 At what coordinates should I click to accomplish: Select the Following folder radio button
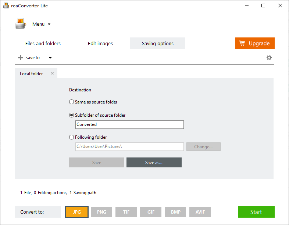[x=71, y=137]
